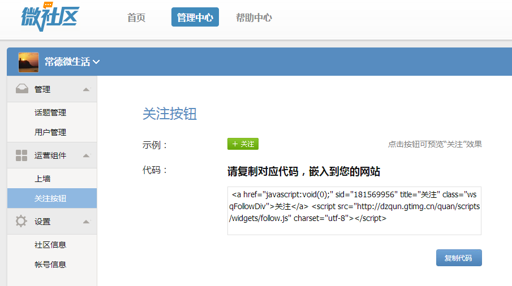The width and height of the screenshot is (512, 286).
Task: Open 话题管理 in the sidebar
Action: (50, 112)
